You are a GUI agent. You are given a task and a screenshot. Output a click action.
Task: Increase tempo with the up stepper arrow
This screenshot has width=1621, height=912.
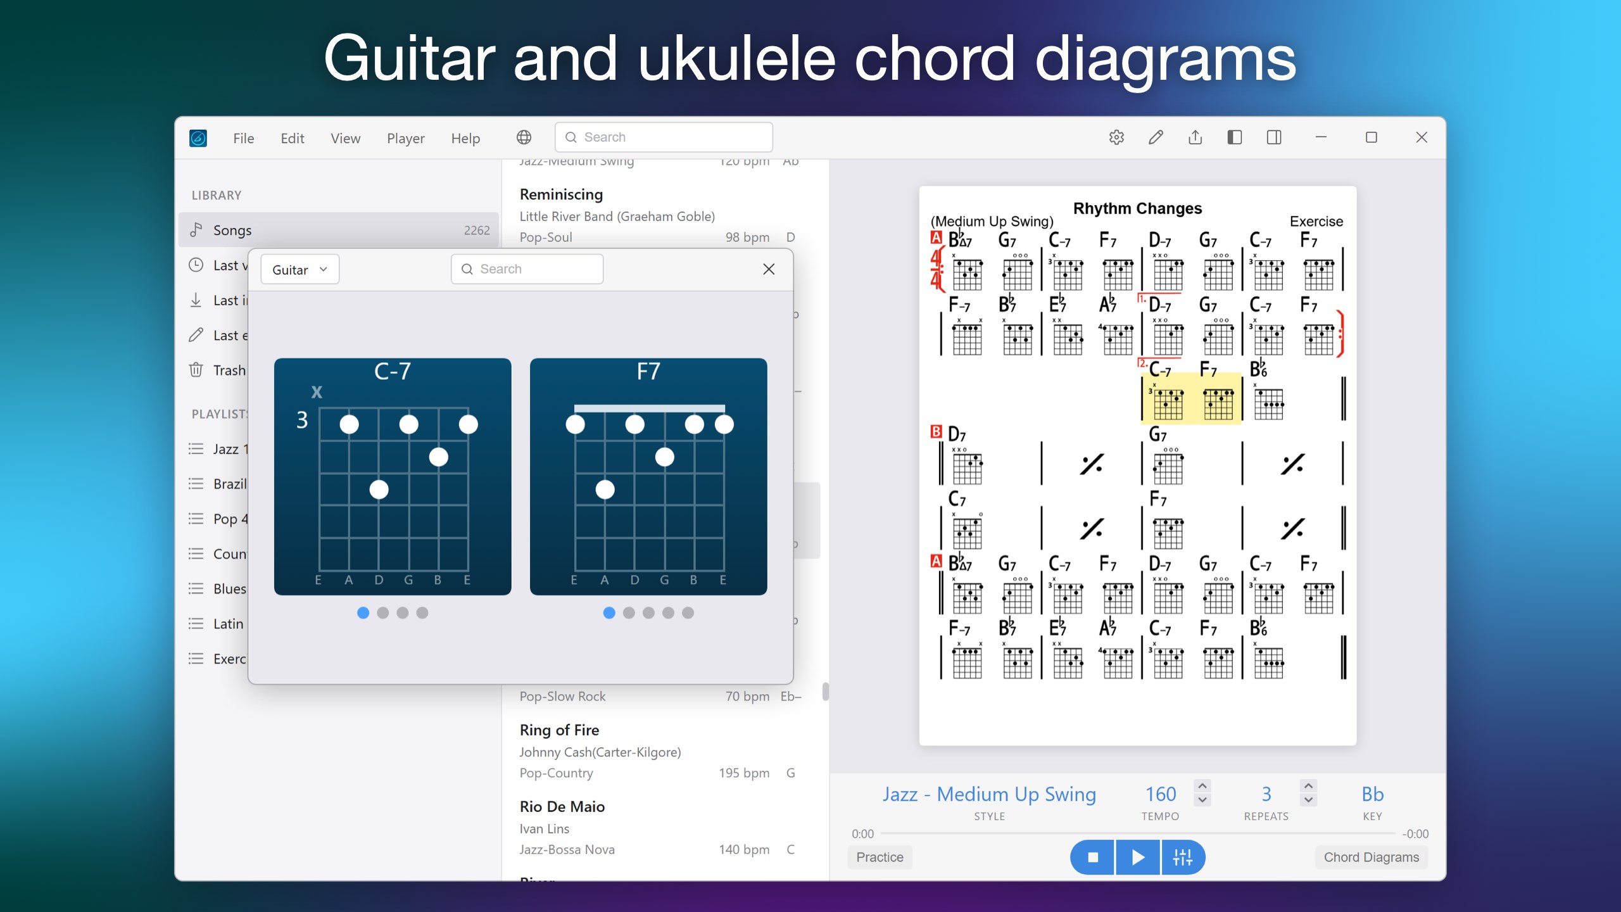pyautogui.click(x=1202, y=786)
